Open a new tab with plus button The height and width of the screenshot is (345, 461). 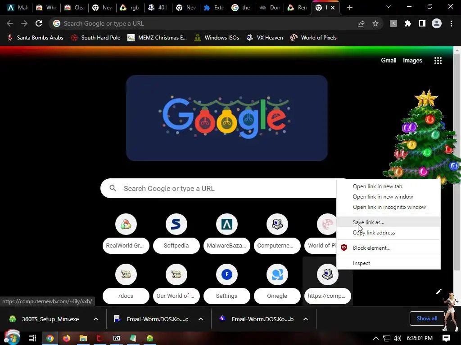click(349, 8)
